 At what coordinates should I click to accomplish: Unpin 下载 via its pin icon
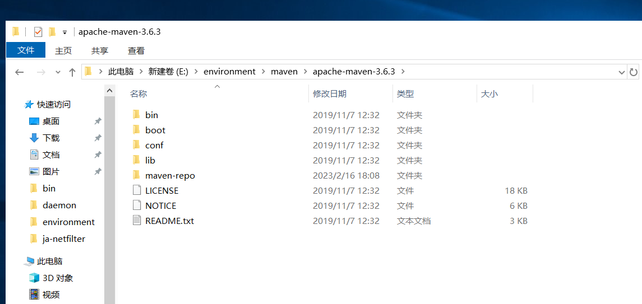pyautogui.click(x=98, y=138)
